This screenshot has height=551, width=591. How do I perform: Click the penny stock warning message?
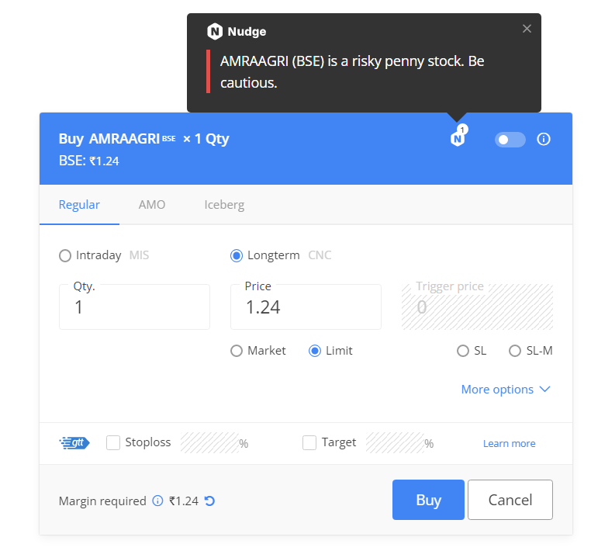[352, 71]
